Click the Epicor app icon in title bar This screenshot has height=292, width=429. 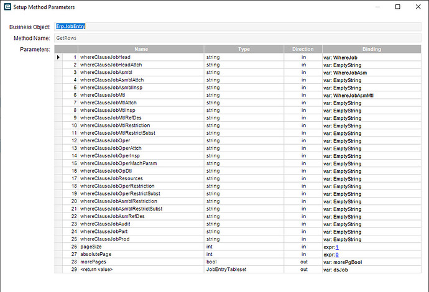coord(7,7)
